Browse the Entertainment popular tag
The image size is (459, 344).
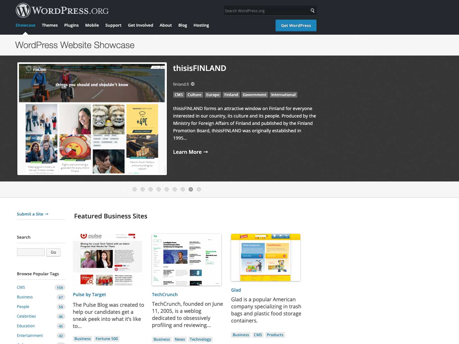[x=30, y=336]
